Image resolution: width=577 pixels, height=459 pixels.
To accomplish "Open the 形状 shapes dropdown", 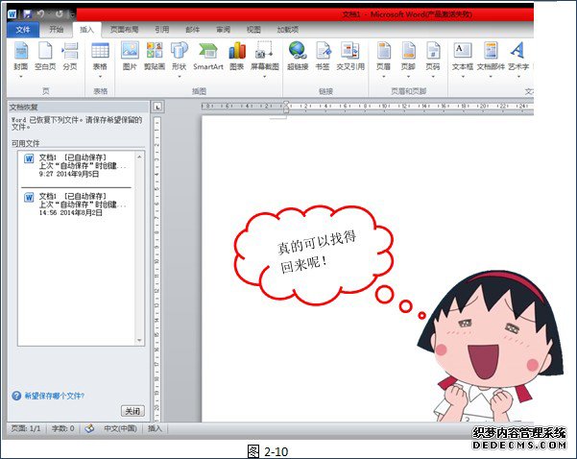I will coord(180,58).
